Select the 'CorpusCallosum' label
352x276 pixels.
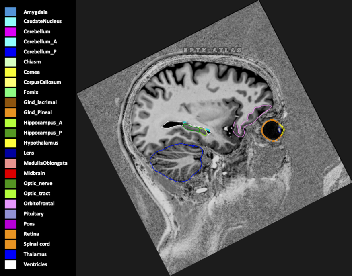tap(42, 82)
